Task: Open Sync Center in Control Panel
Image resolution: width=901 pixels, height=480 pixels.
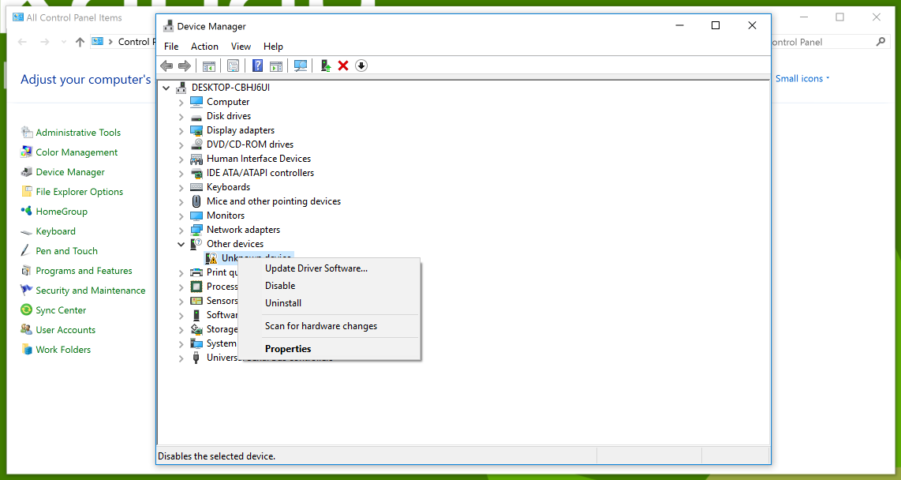Action: (61, 310)
